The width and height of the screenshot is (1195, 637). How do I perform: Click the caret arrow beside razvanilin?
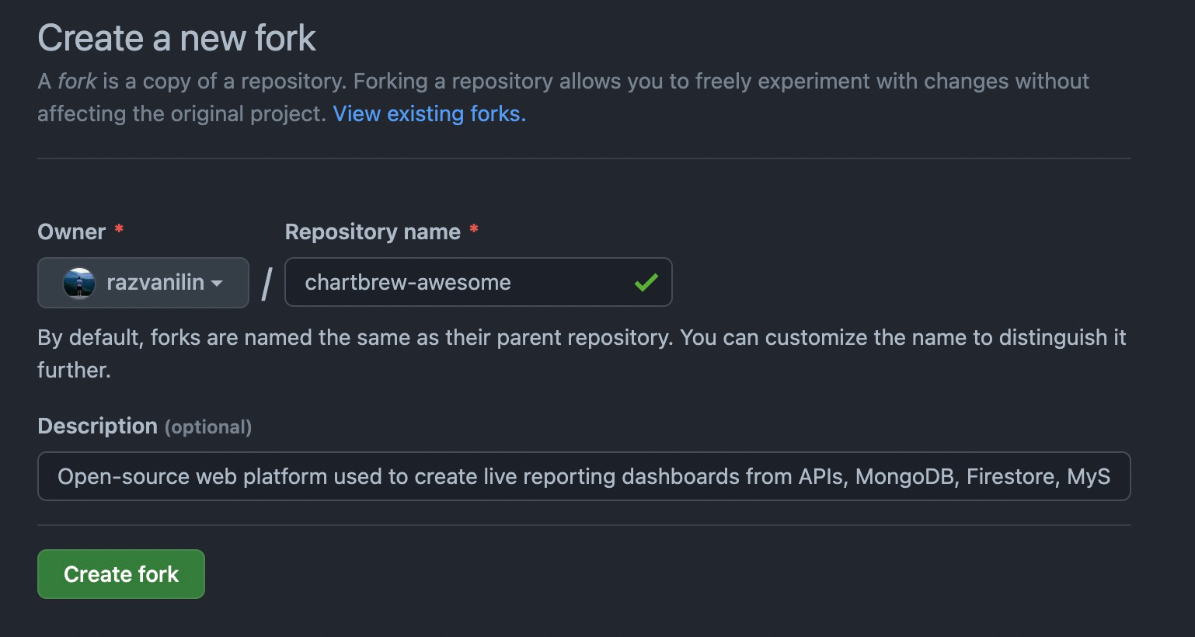(x=218, y=283)
